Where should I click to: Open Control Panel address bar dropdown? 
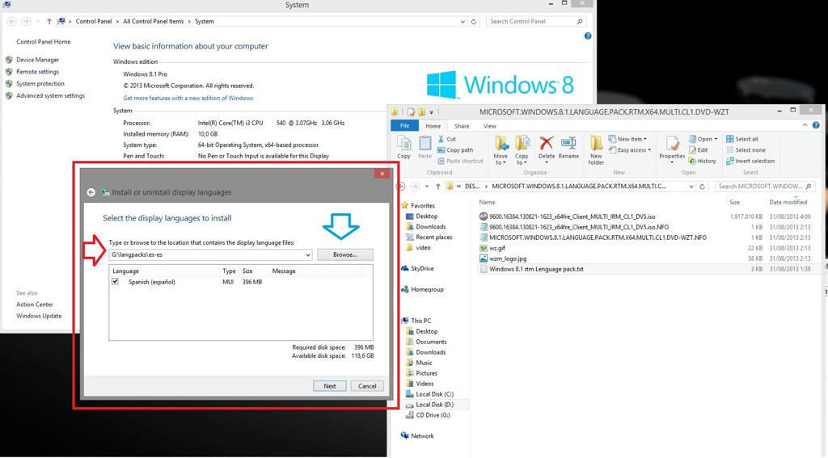click(x=463, y=22)
